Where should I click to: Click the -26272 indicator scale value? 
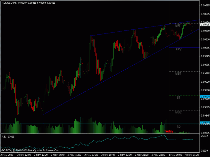click(204, 136)
